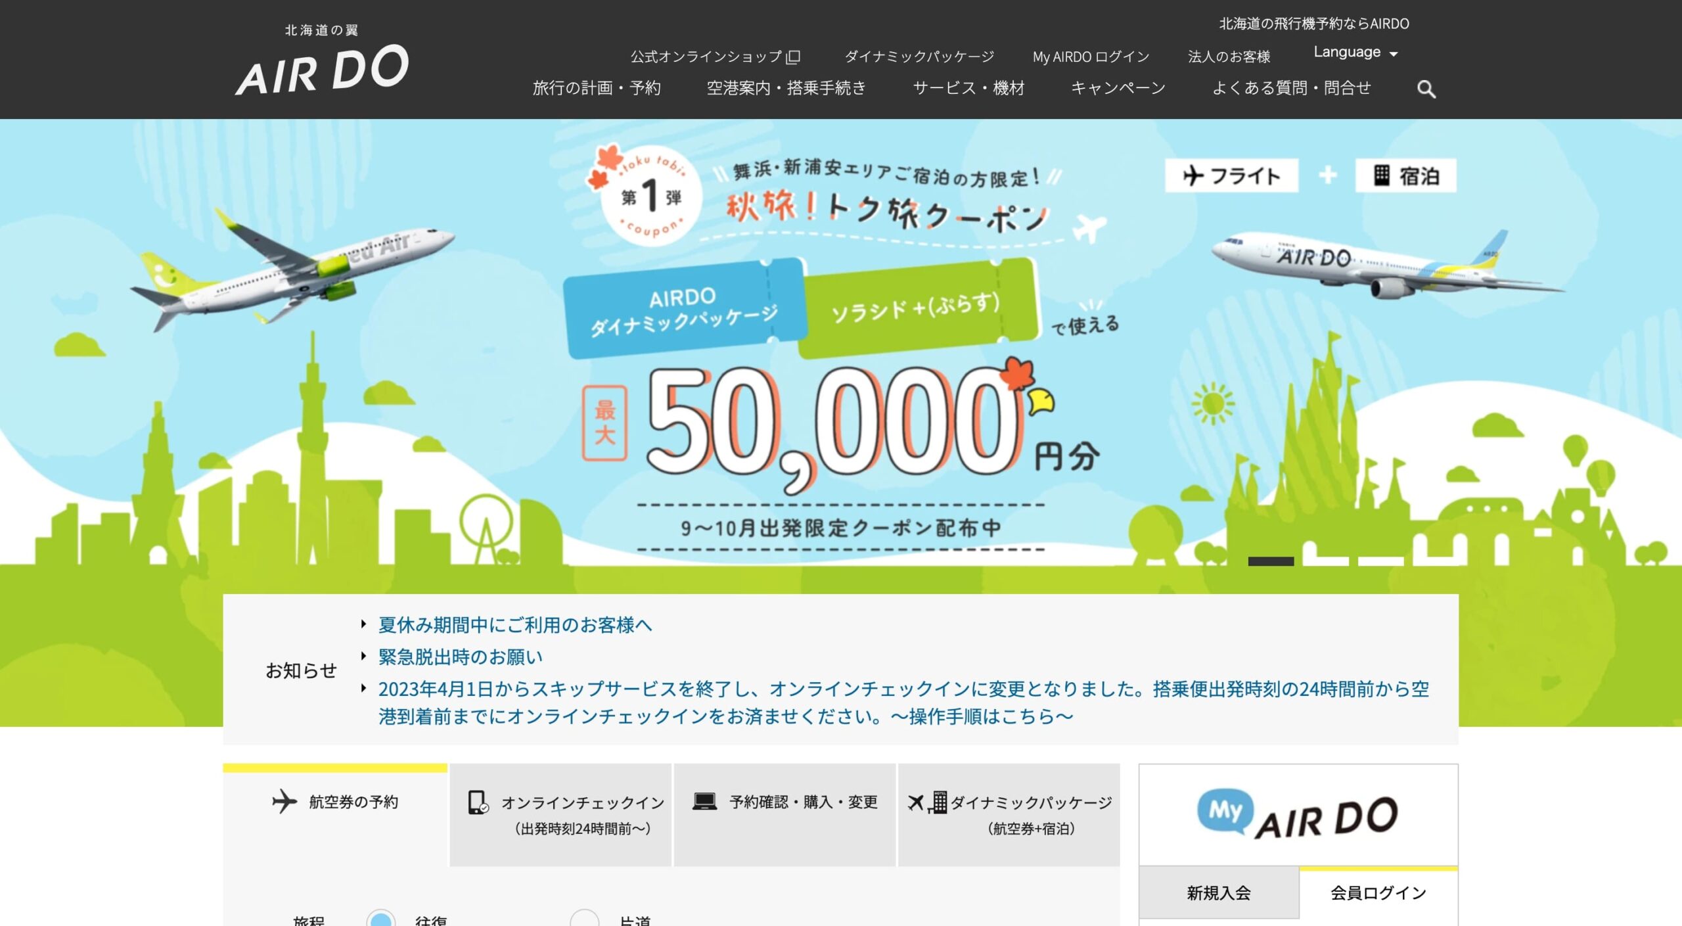Click the third carousel slide indicator

tap(1380, 561)
